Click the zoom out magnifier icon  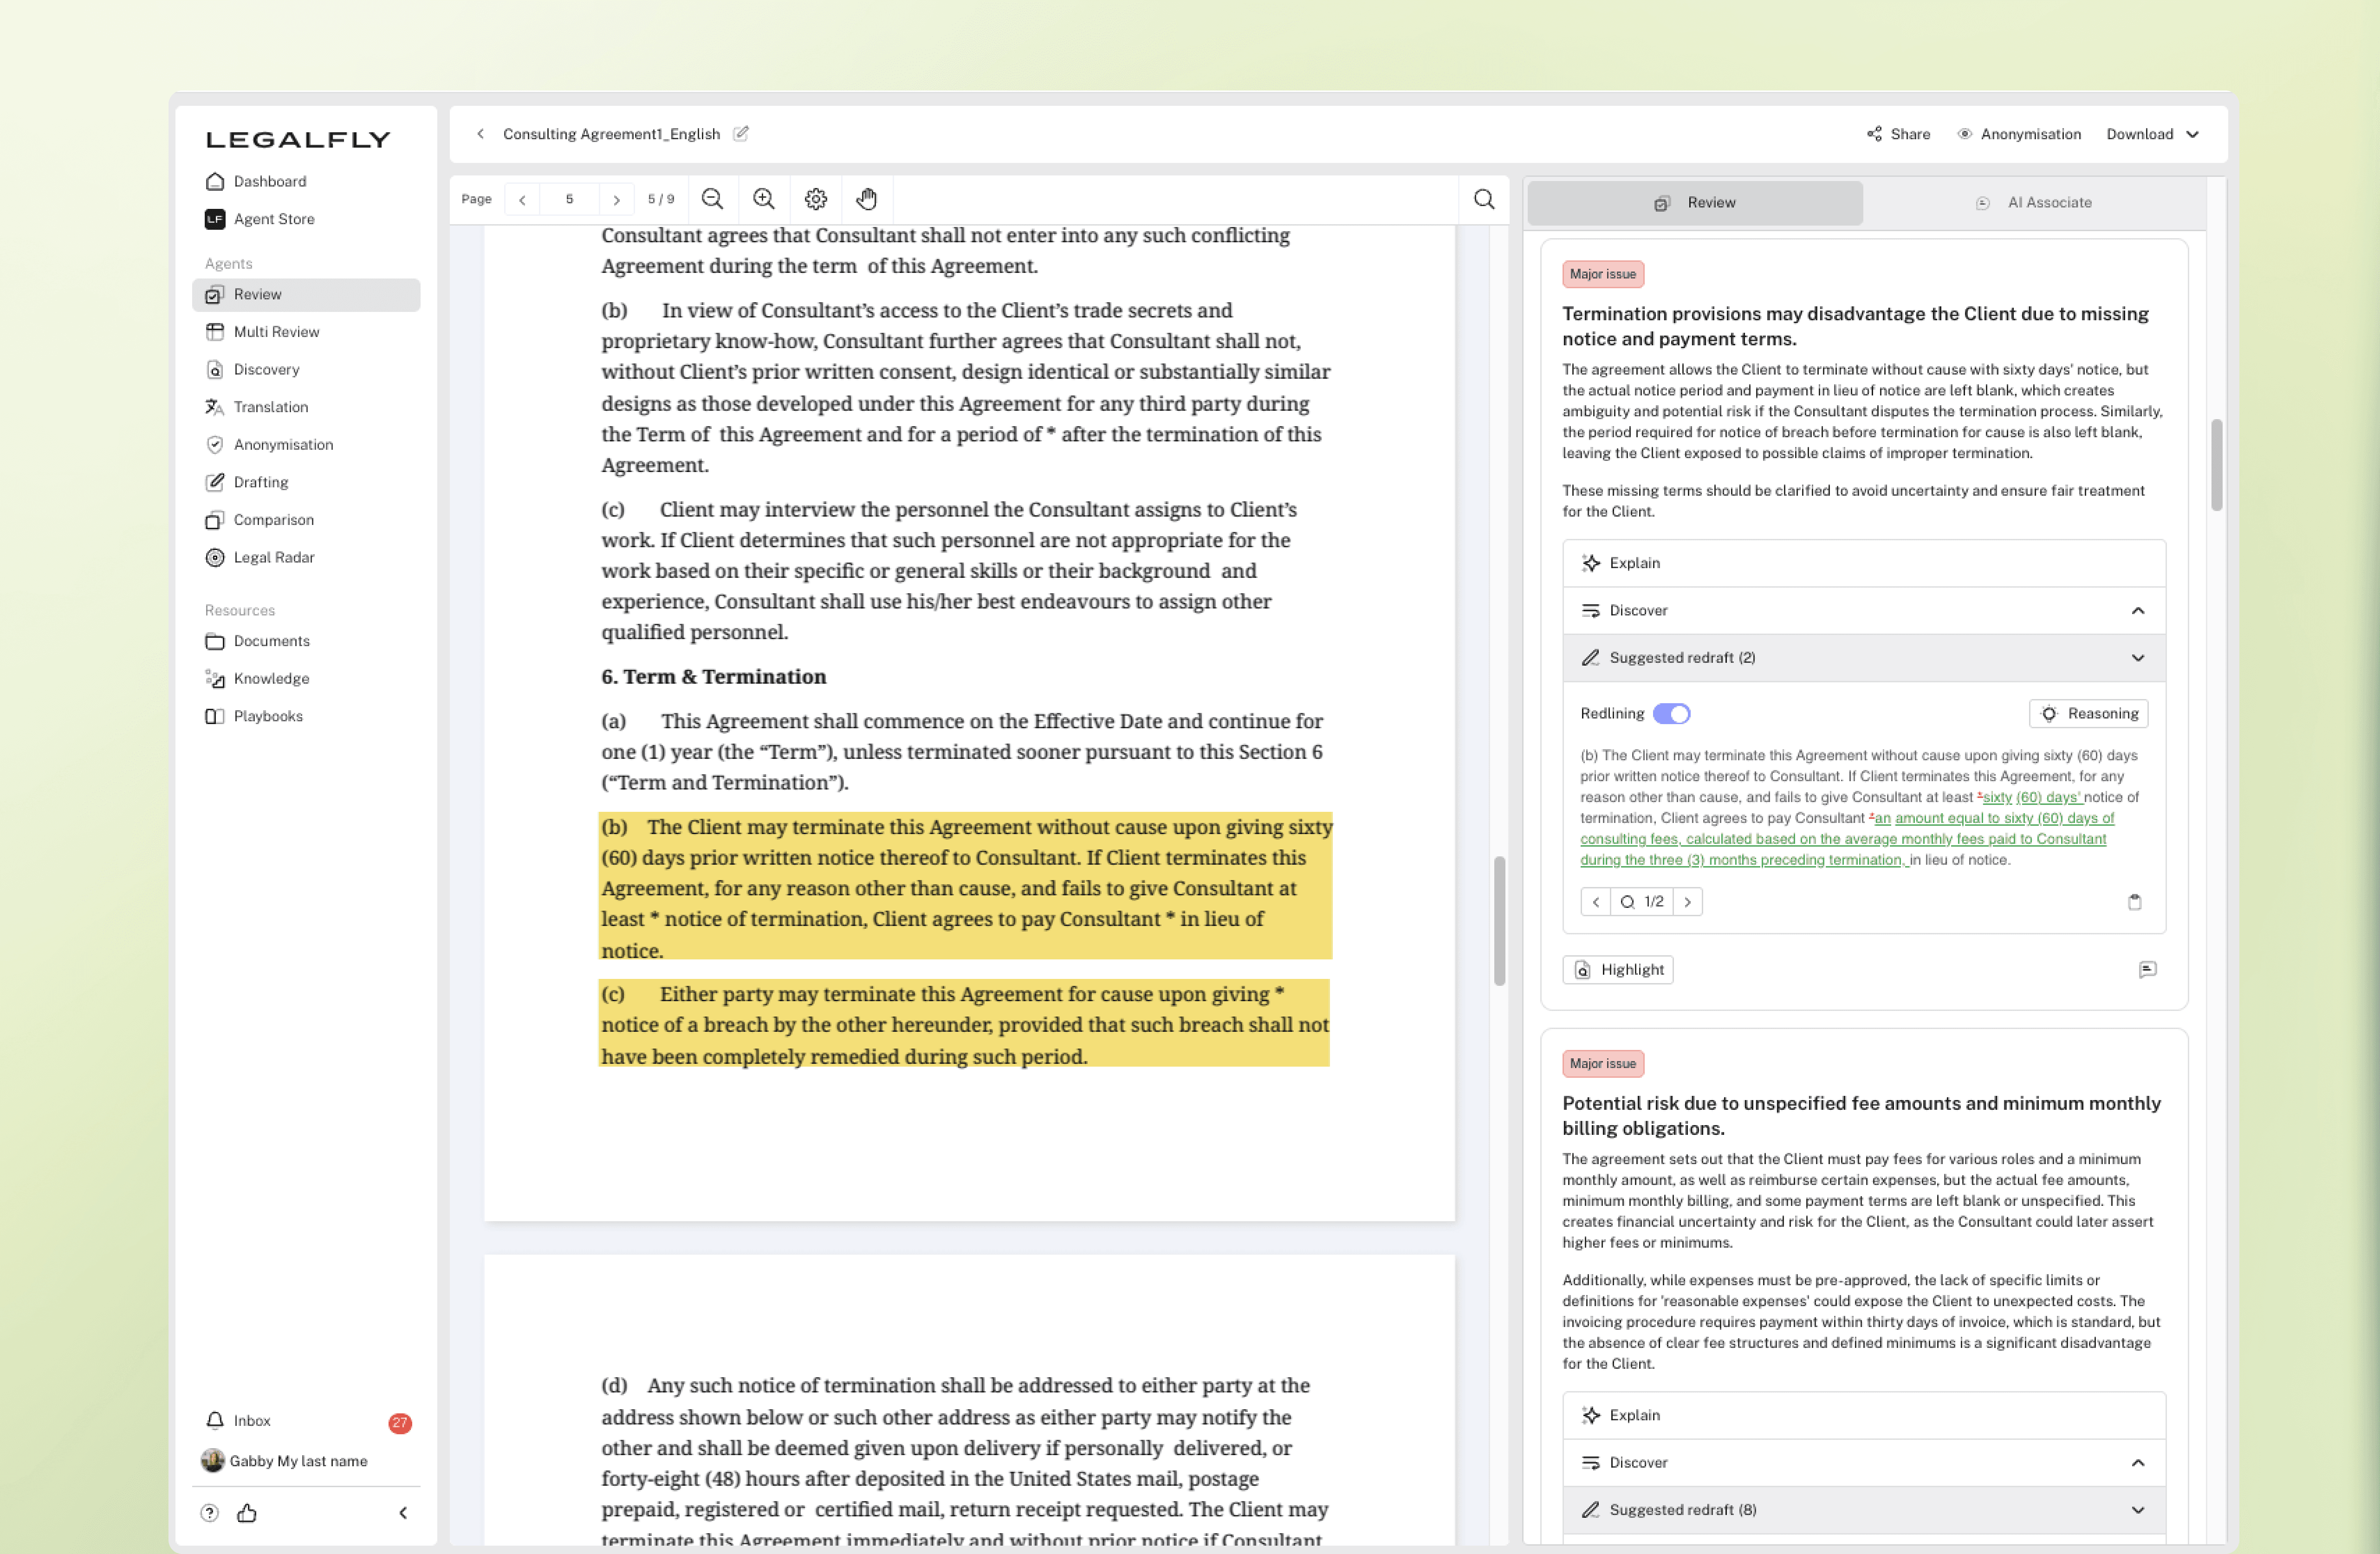coord(712,199)
